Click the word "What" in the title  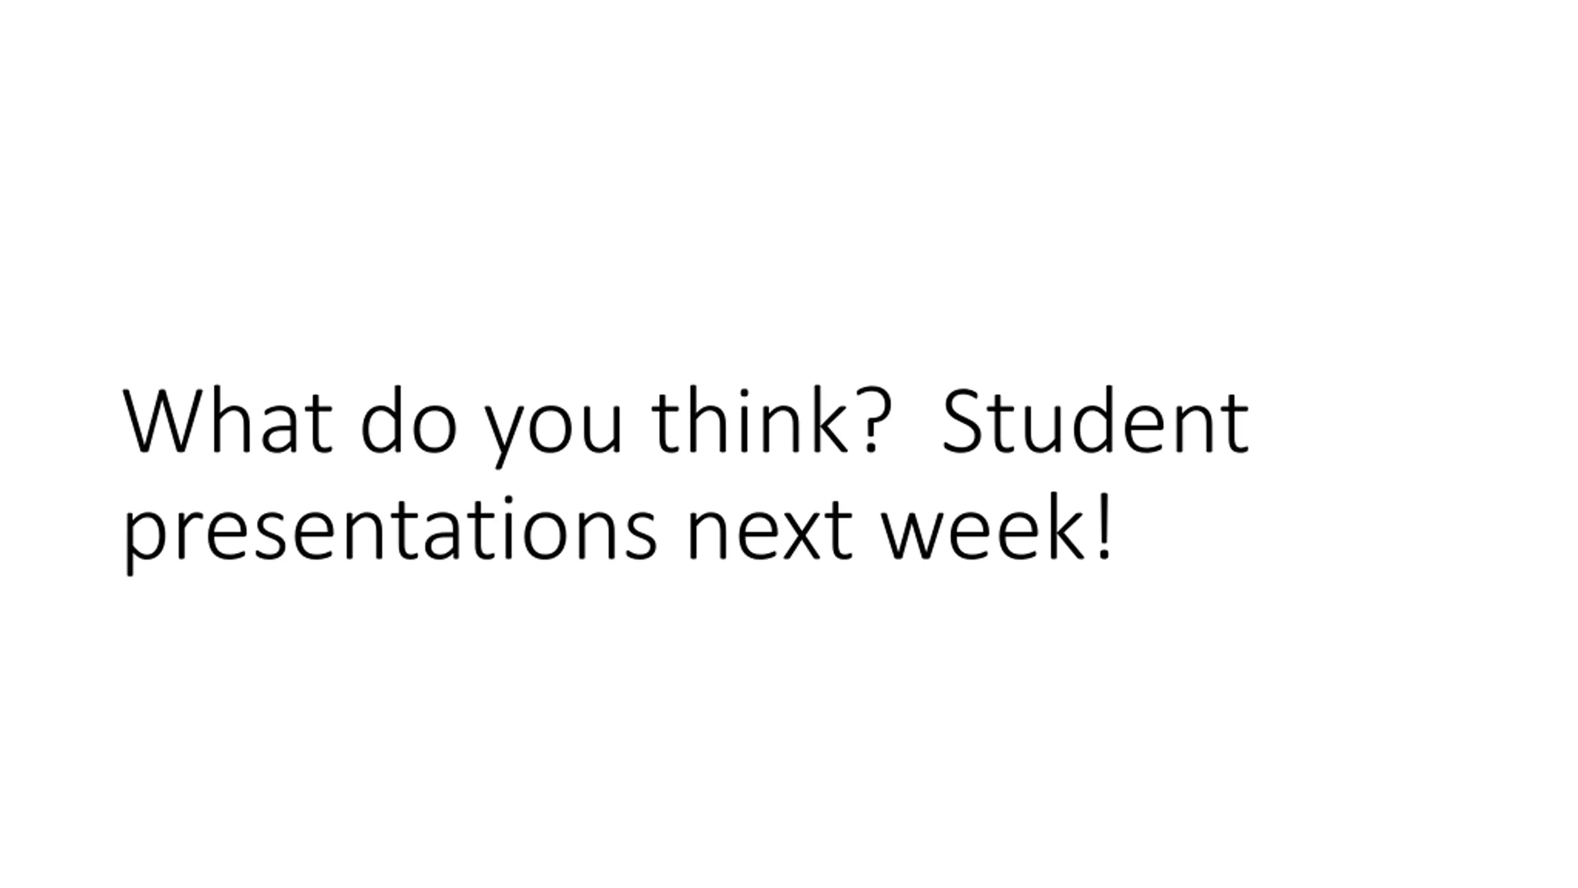pos(228,421)
